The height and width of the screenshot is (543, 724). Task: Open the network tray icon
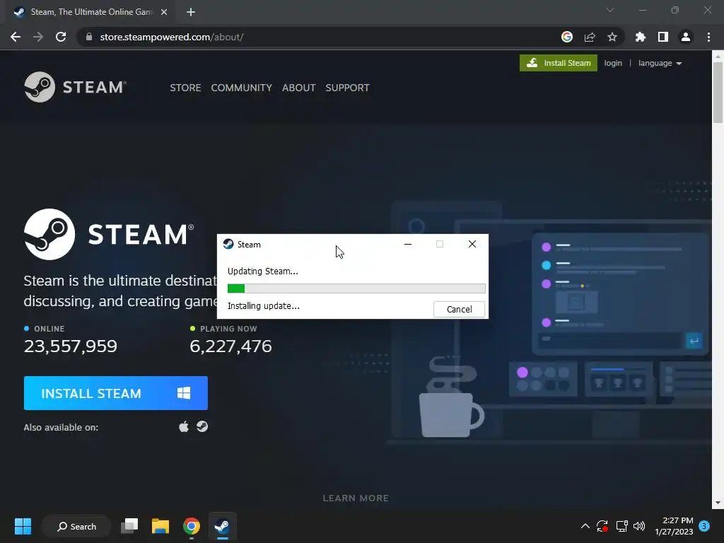pyautogui.click(x=621, y=526)
